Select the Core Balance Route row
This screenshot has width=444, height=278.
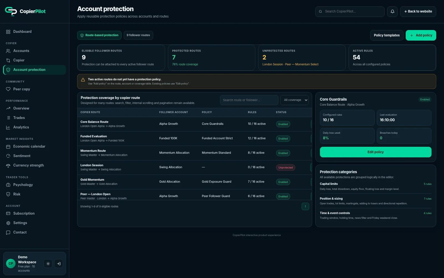(x=195, y=124)
